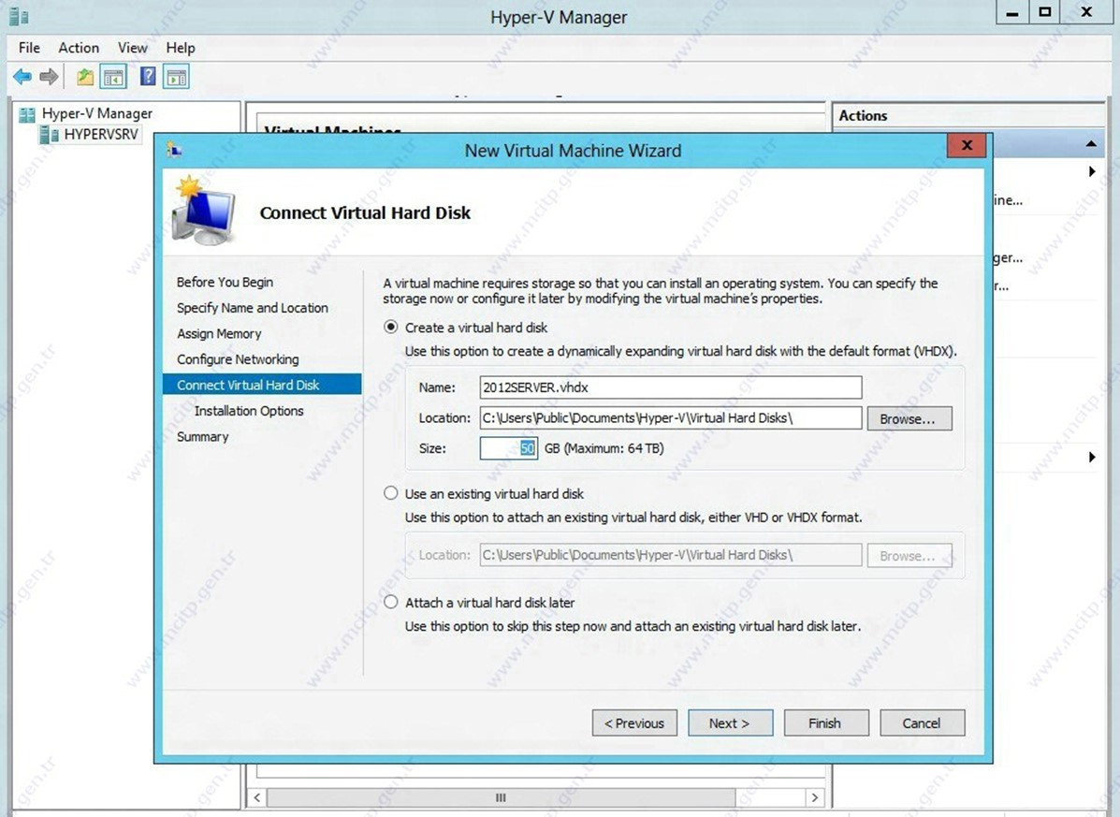
Task: Select Create a virtual hard disk option
Action: point(391,328)
